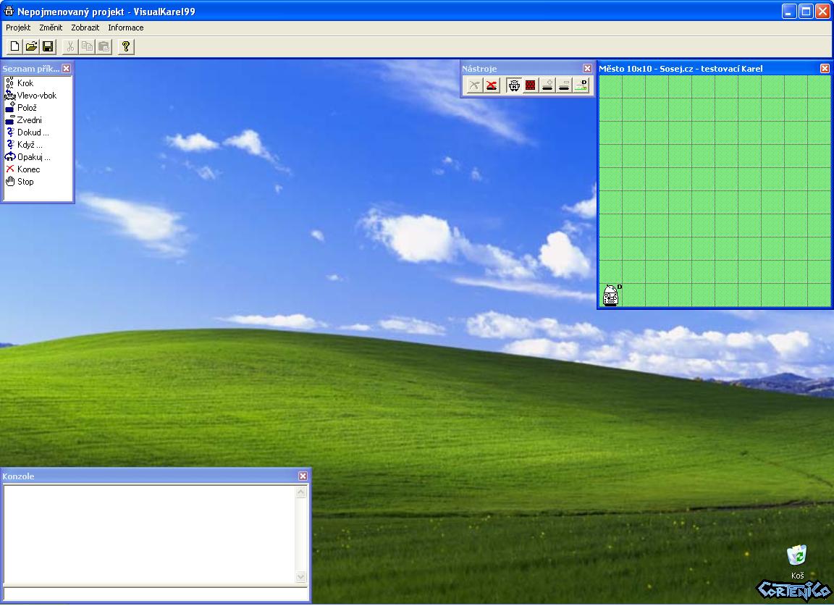
Task: Open help with the question mark icon
Action: tap(126, 47)
